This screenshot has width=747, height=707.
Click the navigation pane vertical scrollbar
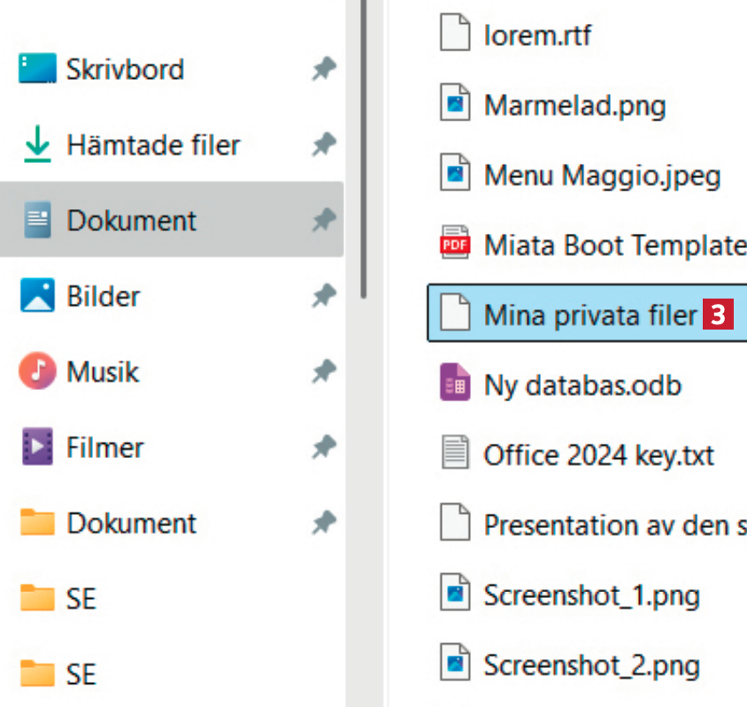pos(364,142)
